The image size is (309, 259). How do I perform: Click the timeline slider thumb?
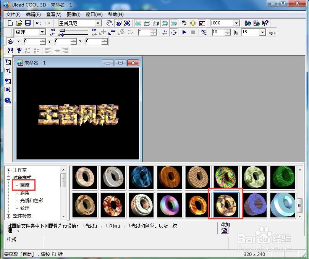click(x=62, y=30)
